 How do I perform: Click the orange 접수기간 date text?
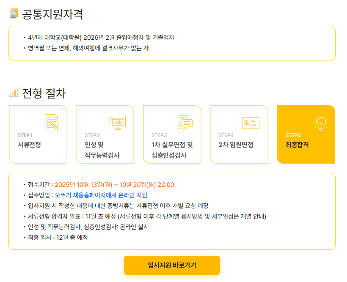114,185
